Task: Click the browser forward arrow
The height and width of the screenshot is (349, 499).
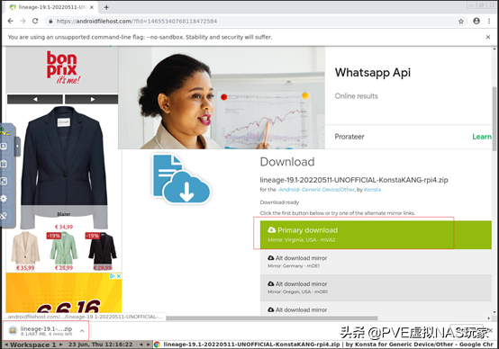Action: (x=23, y=21)
